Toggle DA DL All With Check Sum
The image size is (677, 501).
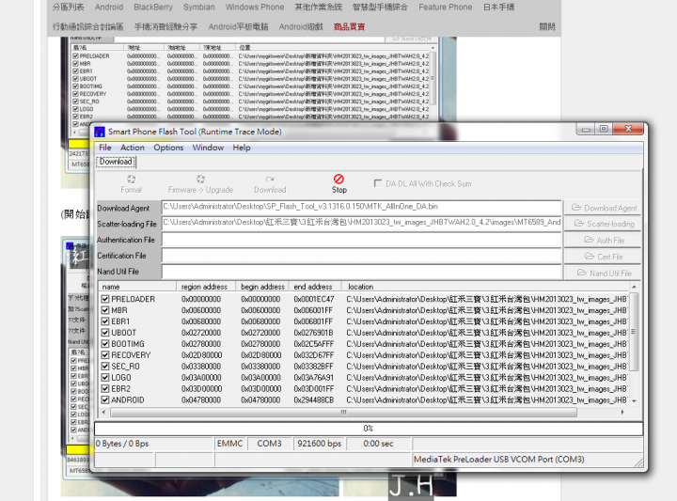(378, 183)
